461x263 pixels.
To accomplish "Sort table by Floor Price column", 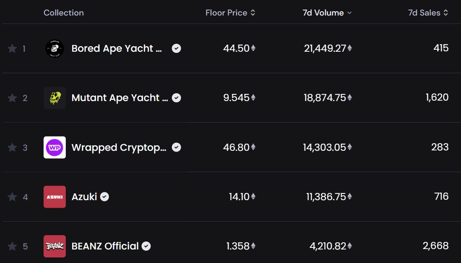I will coord(230,13).
